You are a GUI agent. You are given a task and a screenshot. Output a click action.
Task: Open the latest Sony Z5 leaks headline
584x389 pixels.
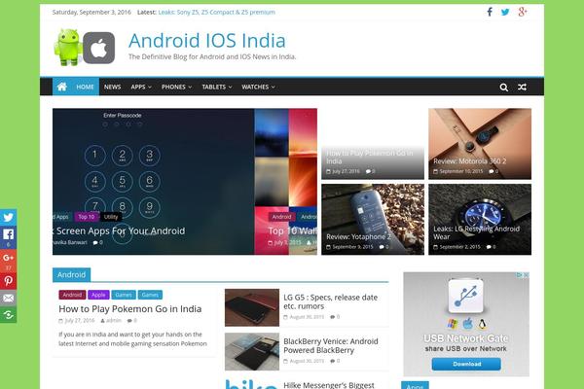pos(216,12)
